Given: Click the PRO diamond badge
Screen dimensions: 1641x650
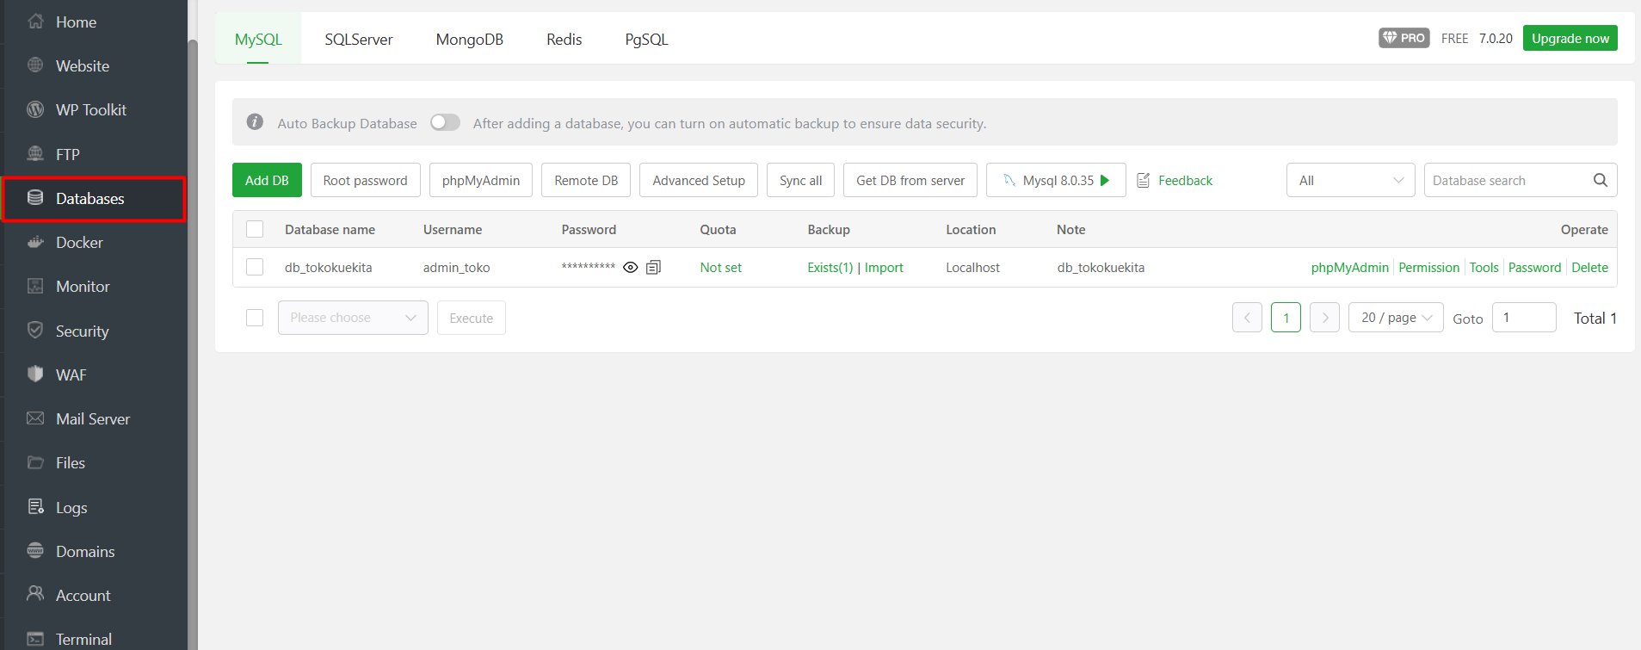Looking at the screenshot, I should point(1403,38).
